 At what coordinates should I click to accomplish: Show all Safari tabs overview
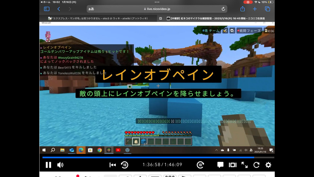click(267, 9)
